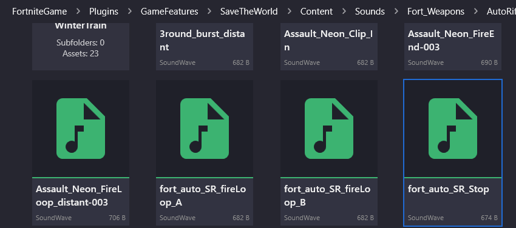Click the Assault_Neon_FireLoop_distant-003 file name
516x228 pixels.
tap(79, 196)
